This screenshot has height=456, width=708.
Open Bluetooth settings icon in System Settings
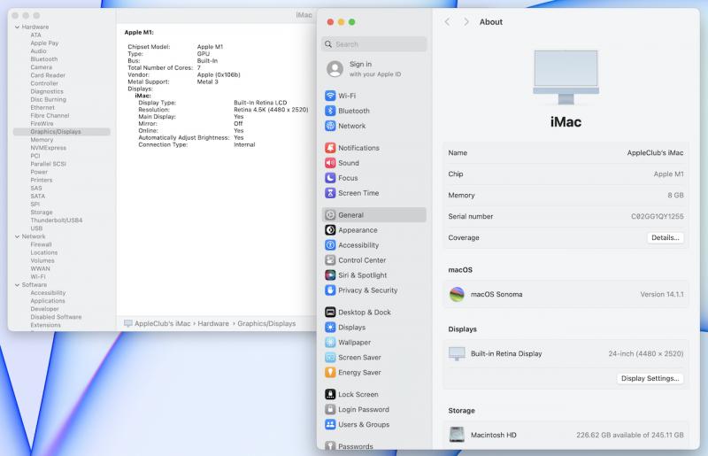coord(330,111)
